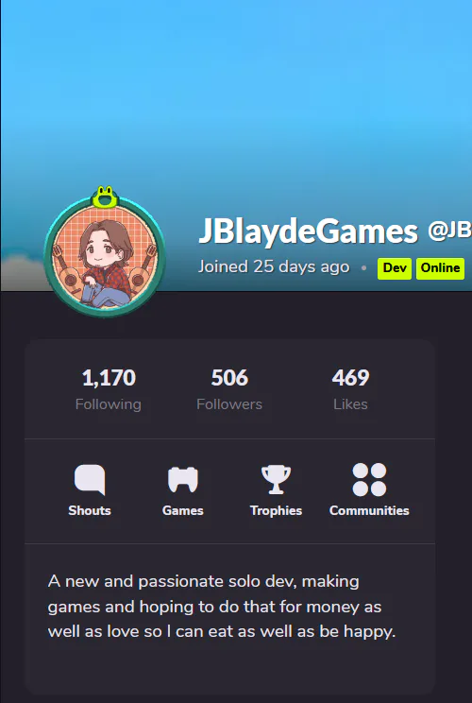Click the Followers label

(x=229, y=404)
